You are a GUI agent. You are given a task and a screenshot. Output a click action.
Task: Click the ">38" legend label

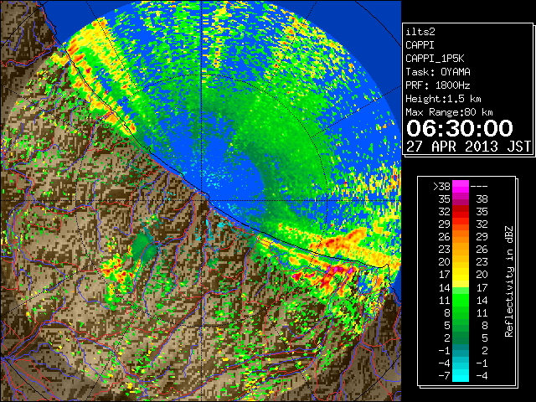tap(441, 187)
